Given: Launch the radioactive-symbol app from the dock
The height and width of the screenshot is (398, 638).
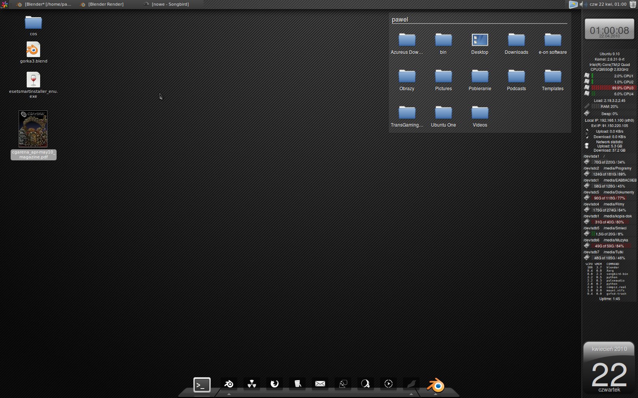Looking at the screenshot, I should click(252, 384).
